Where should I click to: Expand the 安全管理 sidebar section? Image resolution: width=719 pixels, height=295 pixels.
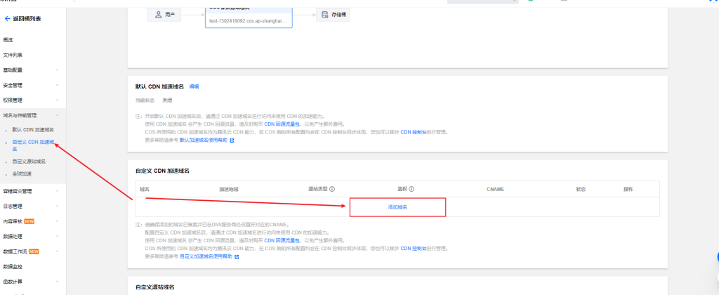(57, 85)
